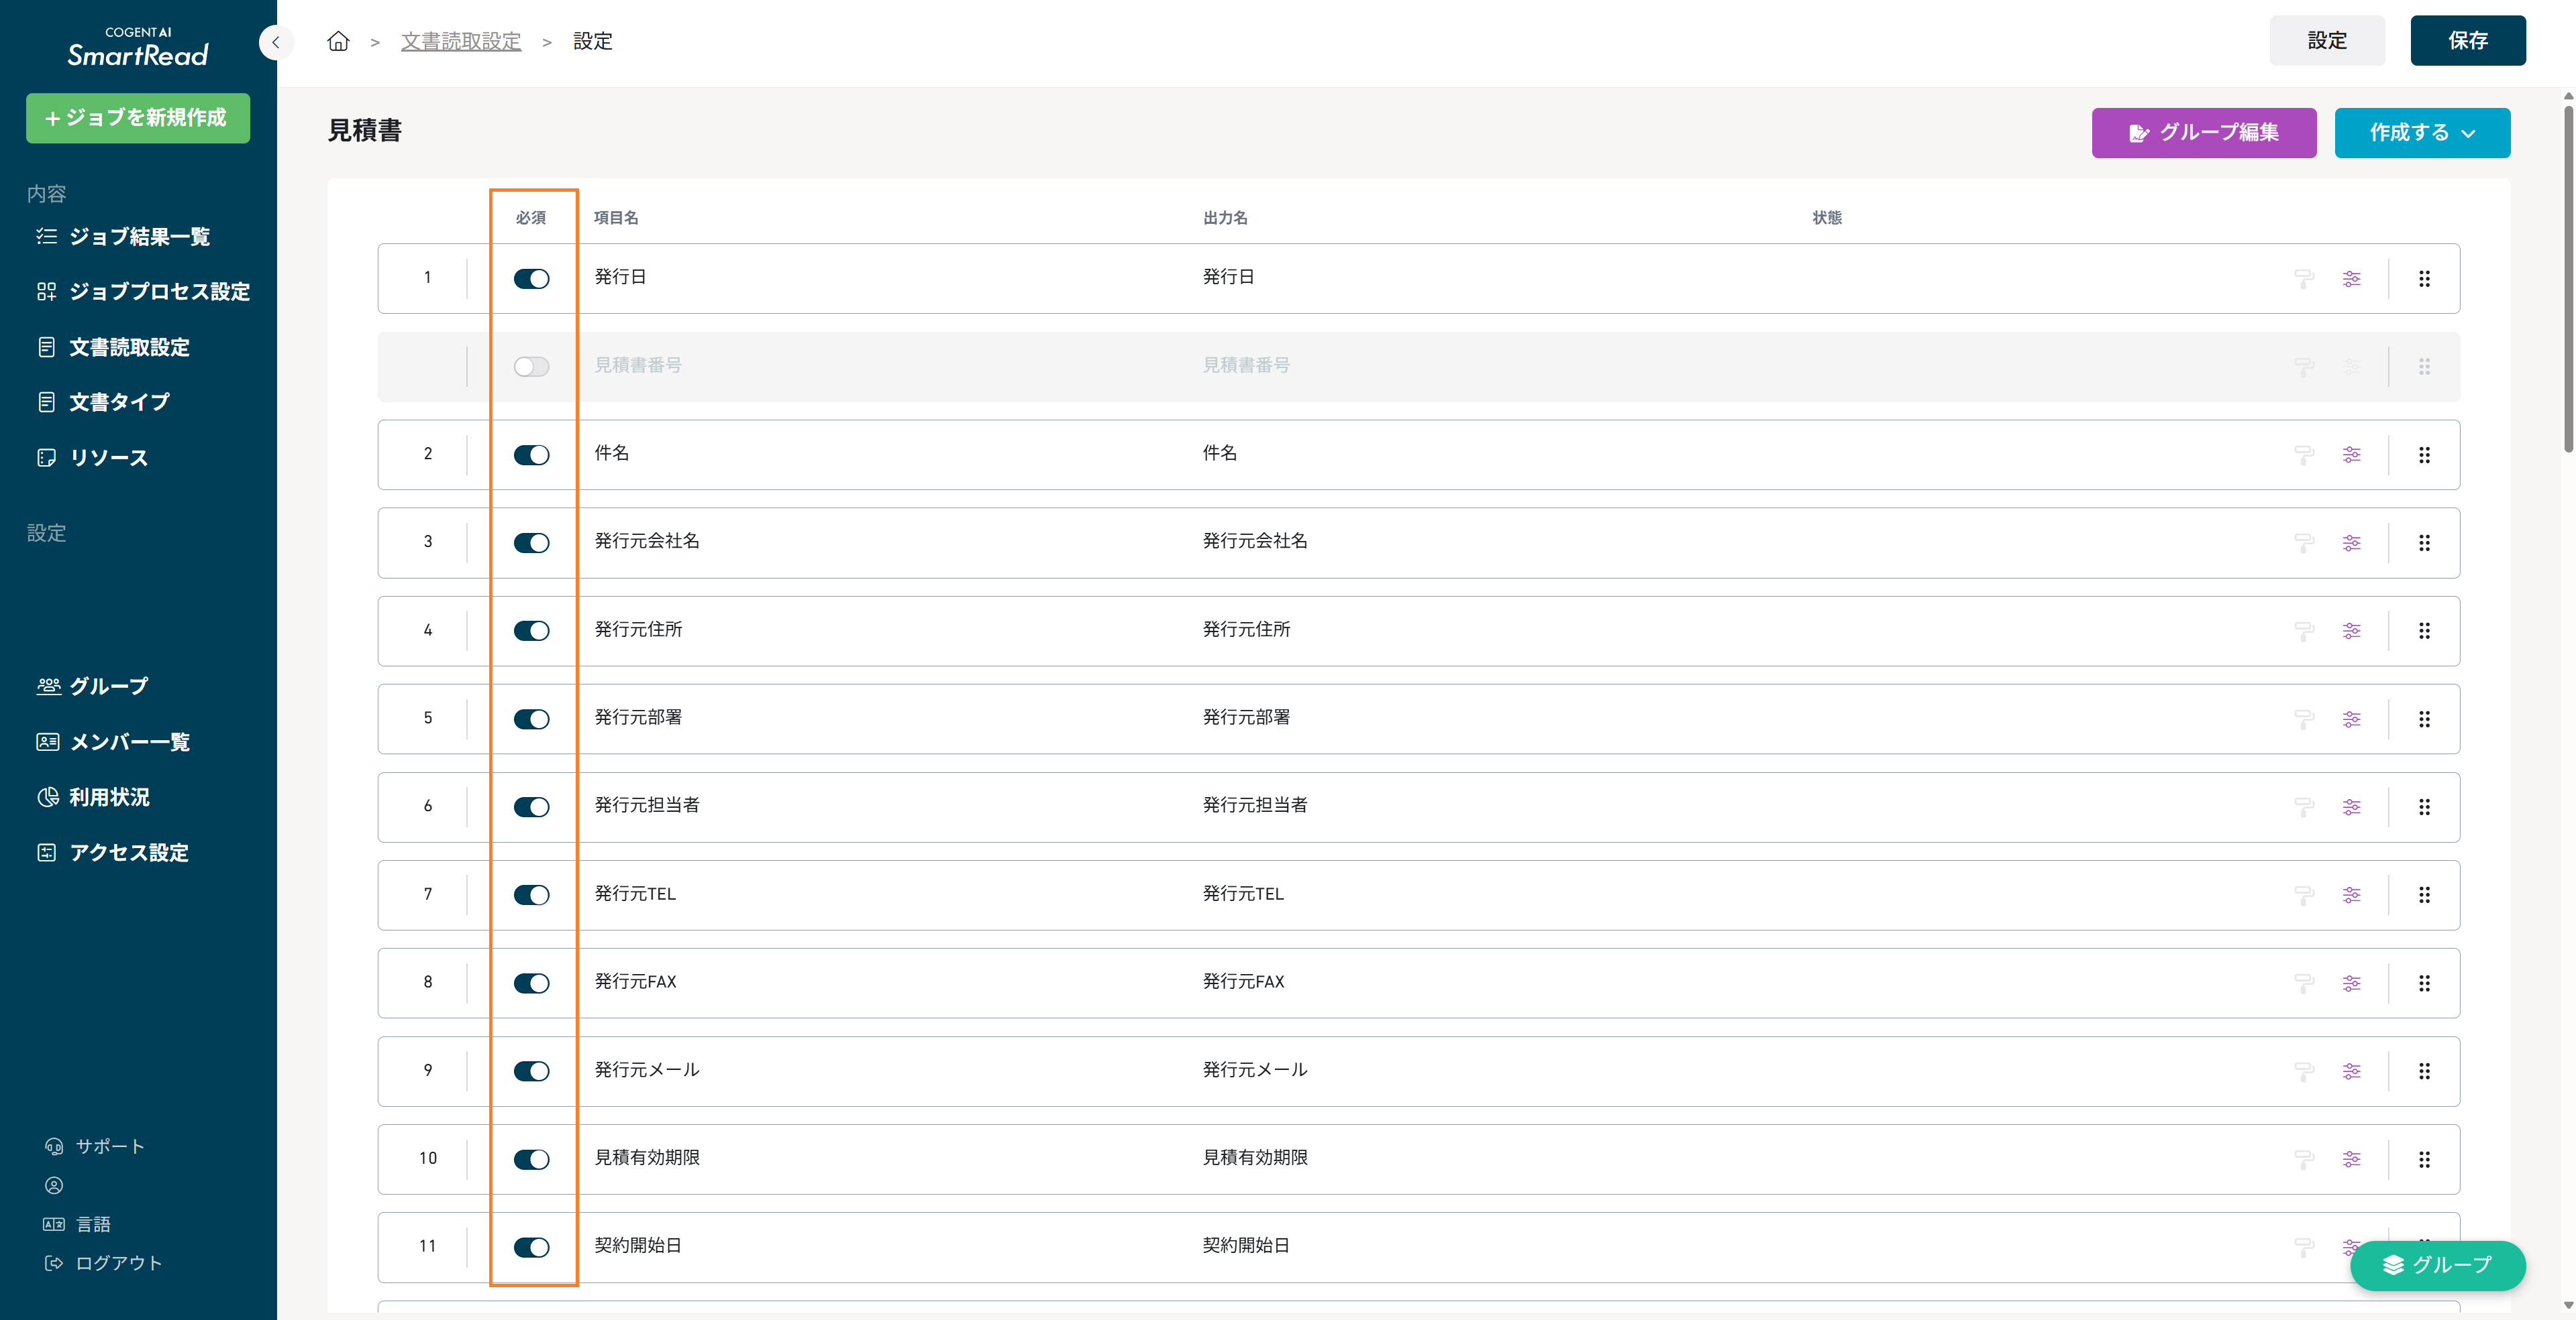Screen dimensions: 2576x1320
Task: Open the user account icon in sidebar
Action: (x=54, y=1185)
